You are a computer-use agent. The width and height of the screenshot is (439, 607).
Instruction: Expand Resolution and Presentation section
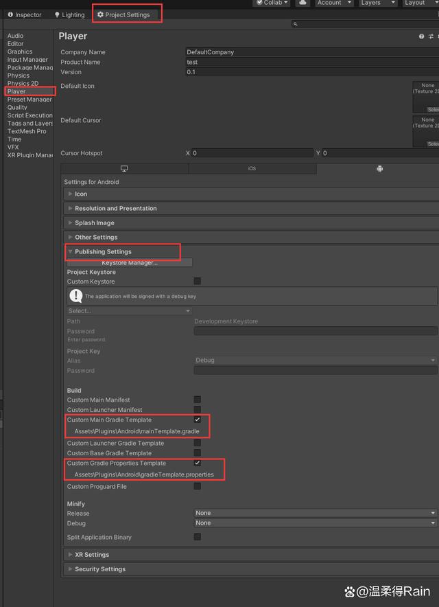pos(251,208)
